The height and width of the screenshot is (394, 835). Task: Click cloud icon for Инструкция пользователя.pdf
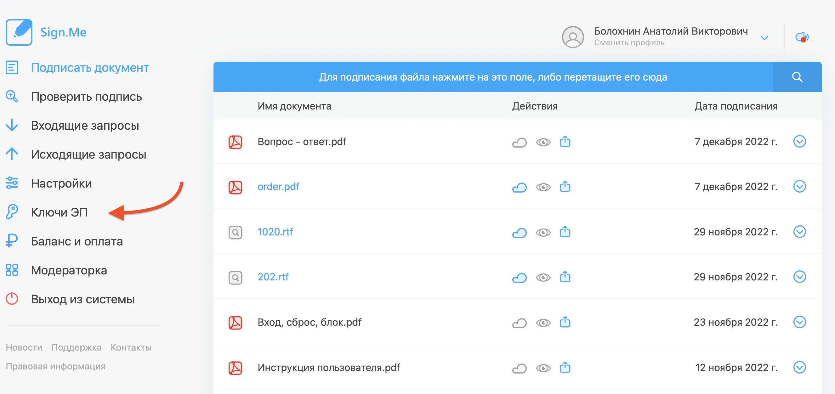(x=519, y=368)
